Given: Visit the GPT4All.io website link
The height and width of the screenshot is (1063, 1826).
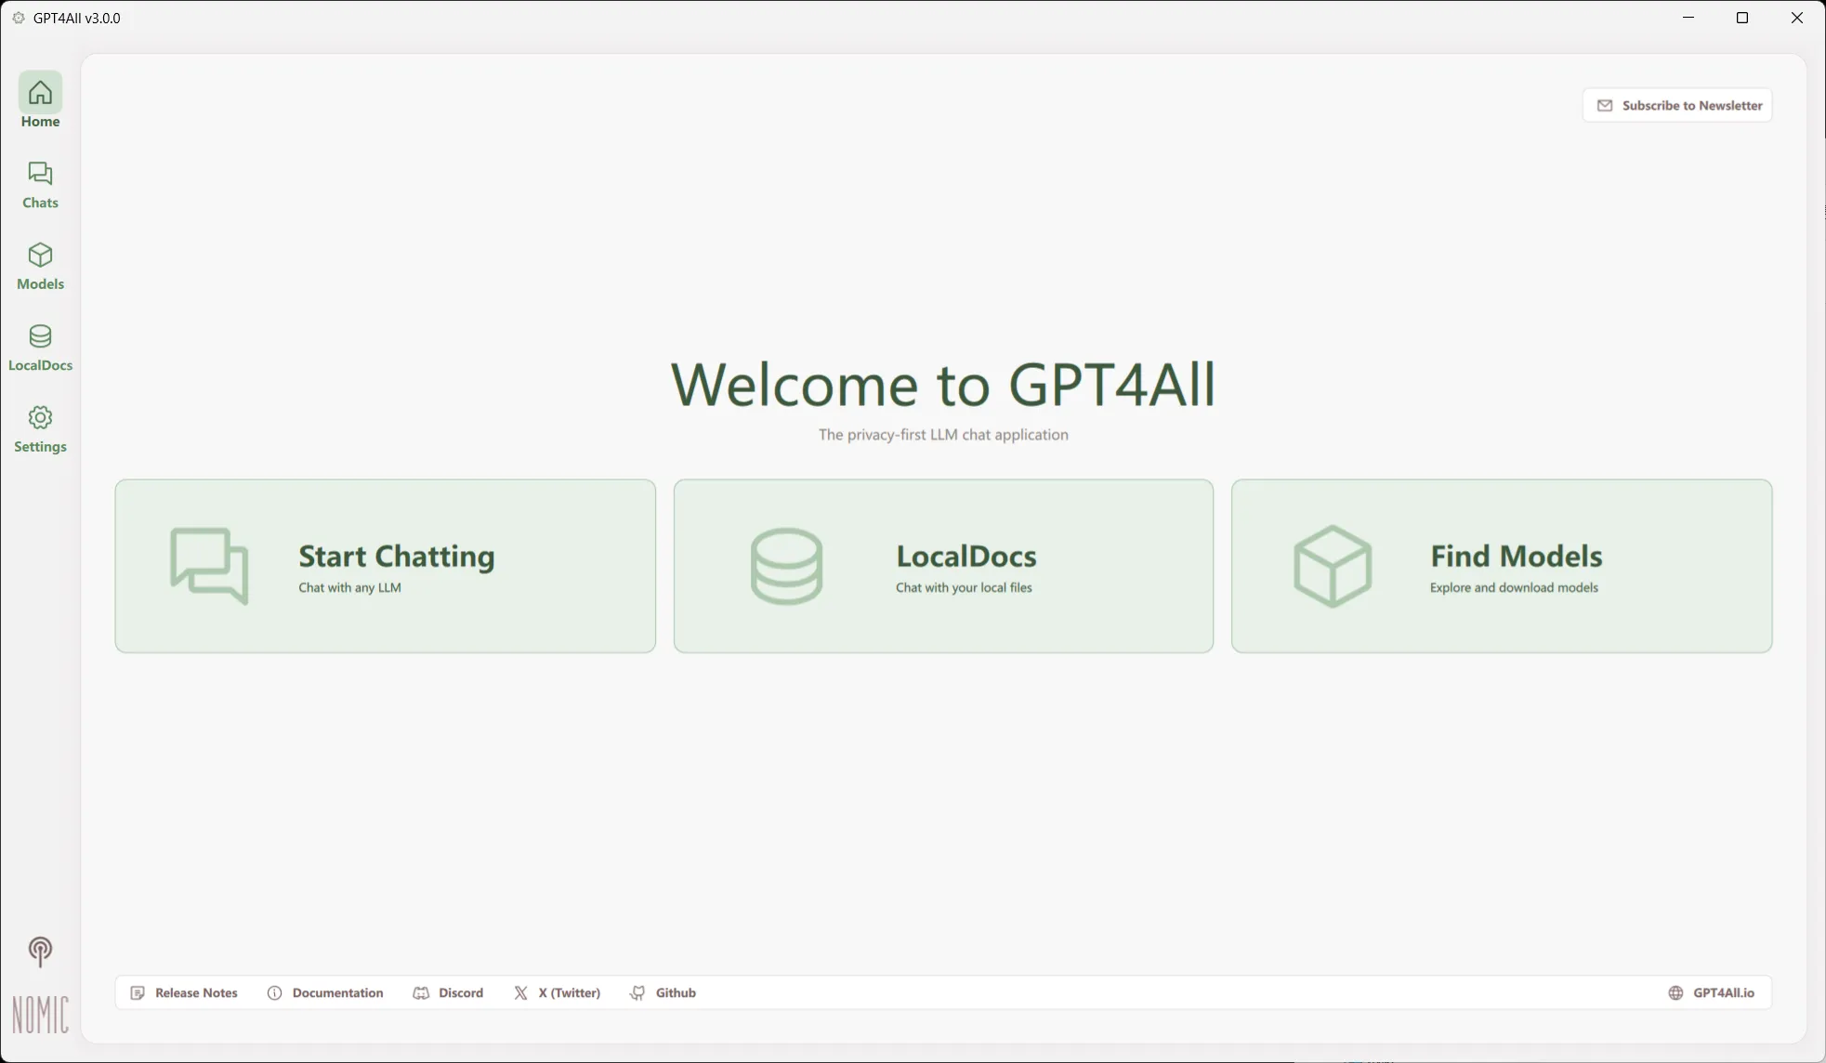Looking at the screenshot, I should click(1711, 992).
